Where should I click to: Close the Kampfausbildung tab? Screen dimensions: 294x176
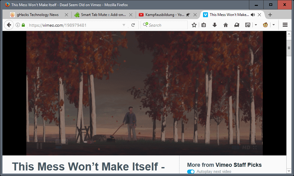[x=195, y=15]
